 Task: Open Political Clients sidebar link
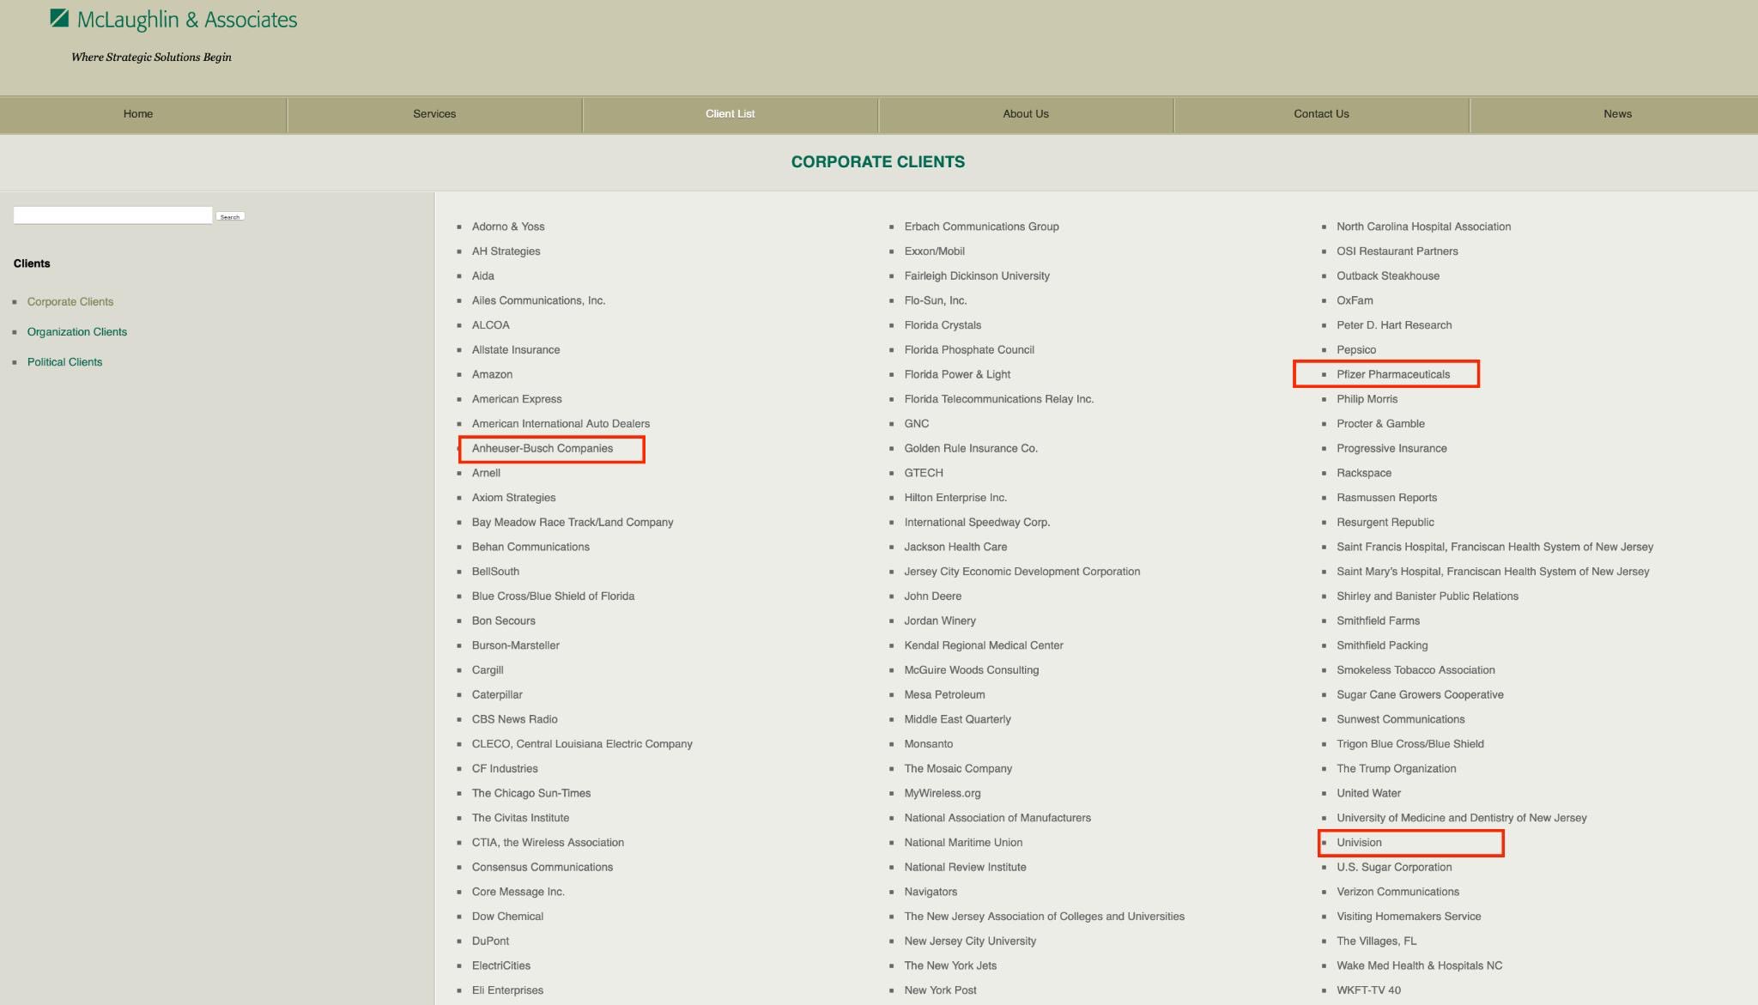[64, 362]
